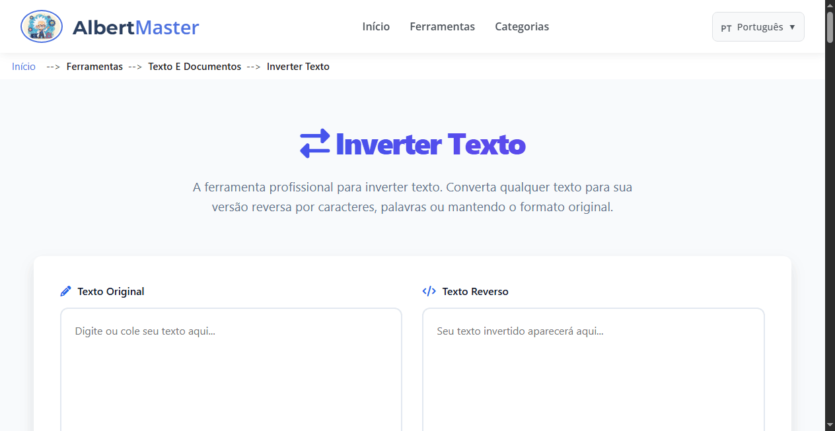Screen dimensions: 835x431
Task: Click the swap arrows icon beside Inverter Texto
Action: coord(314,143)
